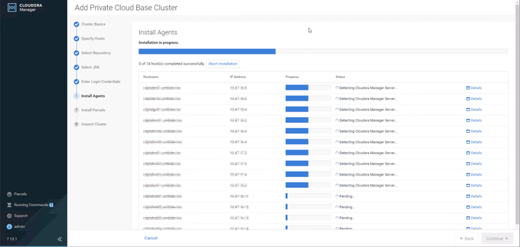Click the Hostname column header
This screenshot has height=247, width=520.
(x=151, y=77)
